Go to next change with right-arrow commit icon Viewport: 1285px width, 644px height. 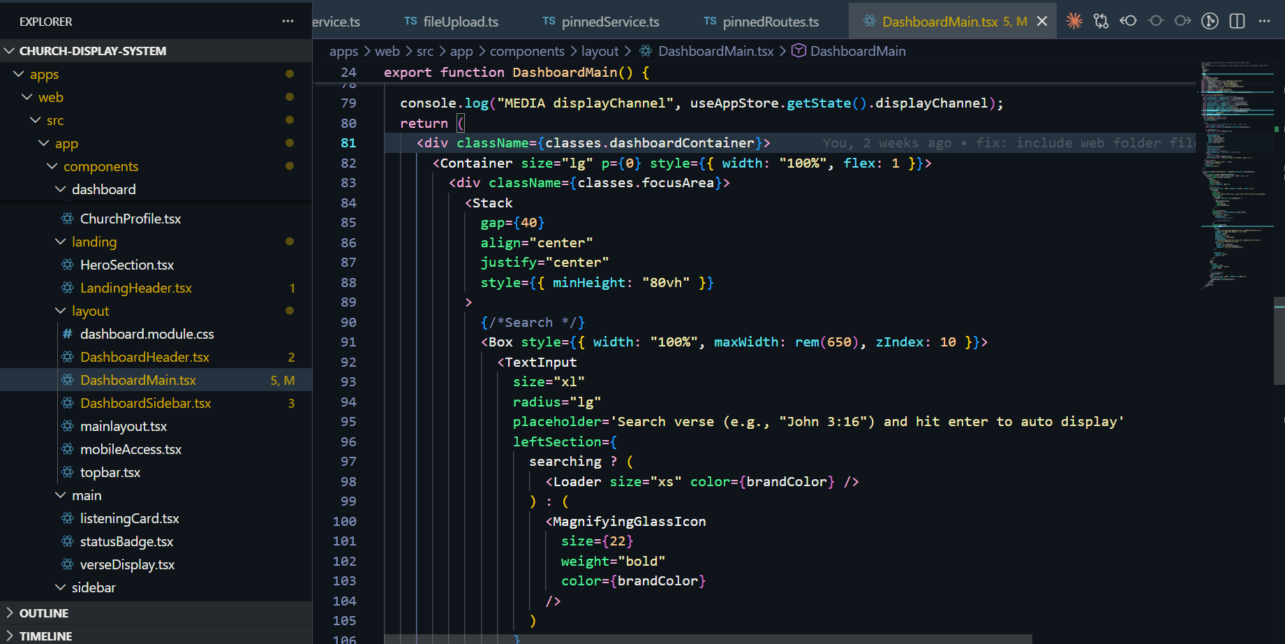(1182, 21)
